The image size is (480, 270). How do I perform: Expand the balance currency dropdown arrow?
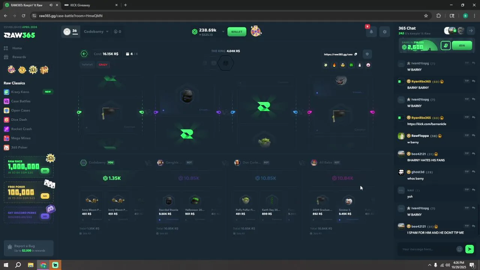tap(223, 31)
